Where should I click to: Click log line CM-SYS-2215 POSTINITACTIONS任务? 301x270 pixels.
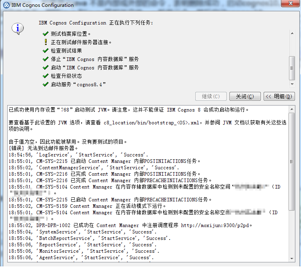[x=104, y=161]
